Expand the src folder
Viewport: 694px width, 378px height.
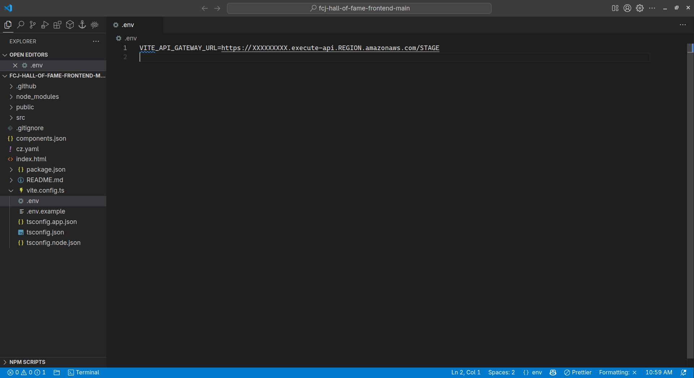(x=11, y=118)
